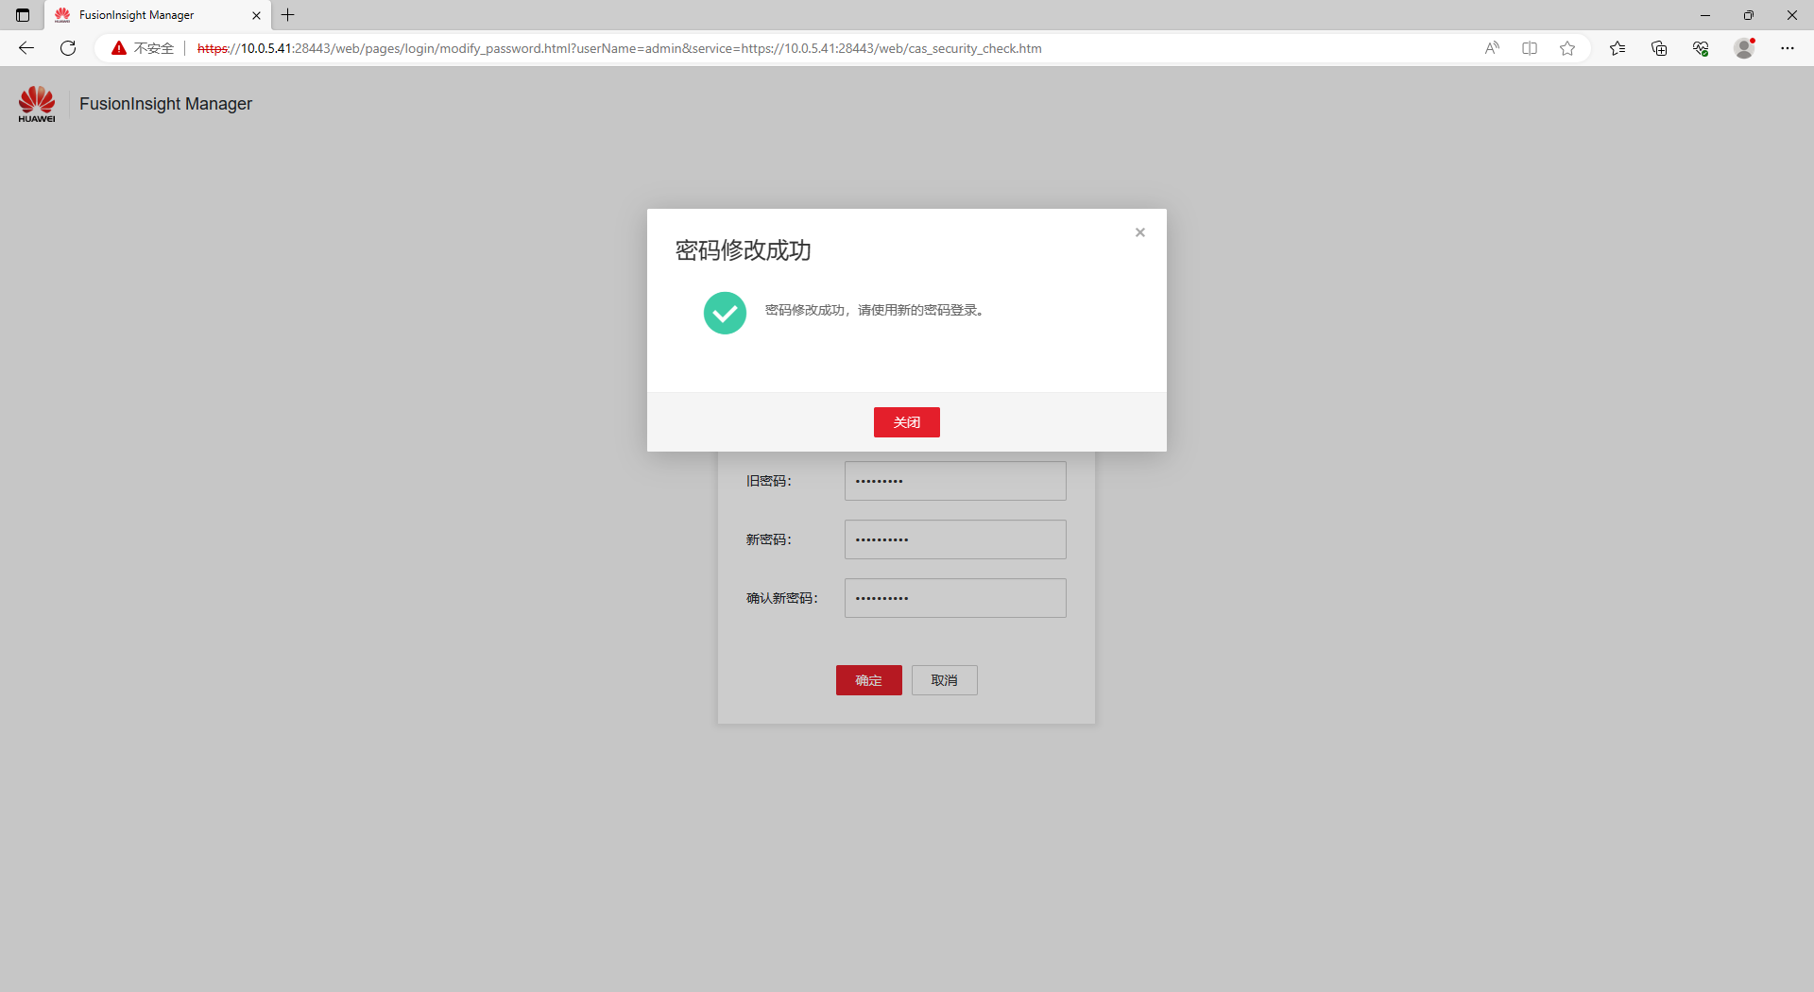Click the 密码修改成功 dialog title
Image resolution: width=1814 pixels, height=992 pixels.
(x=743, y=250)
